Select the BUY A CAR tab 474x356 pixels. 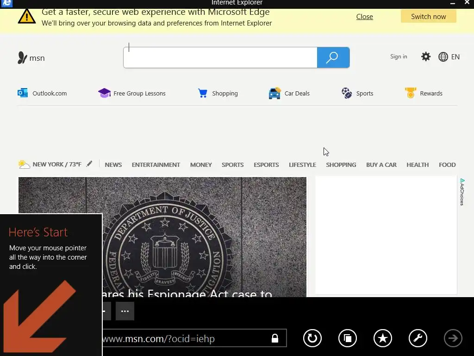[381, 165]
